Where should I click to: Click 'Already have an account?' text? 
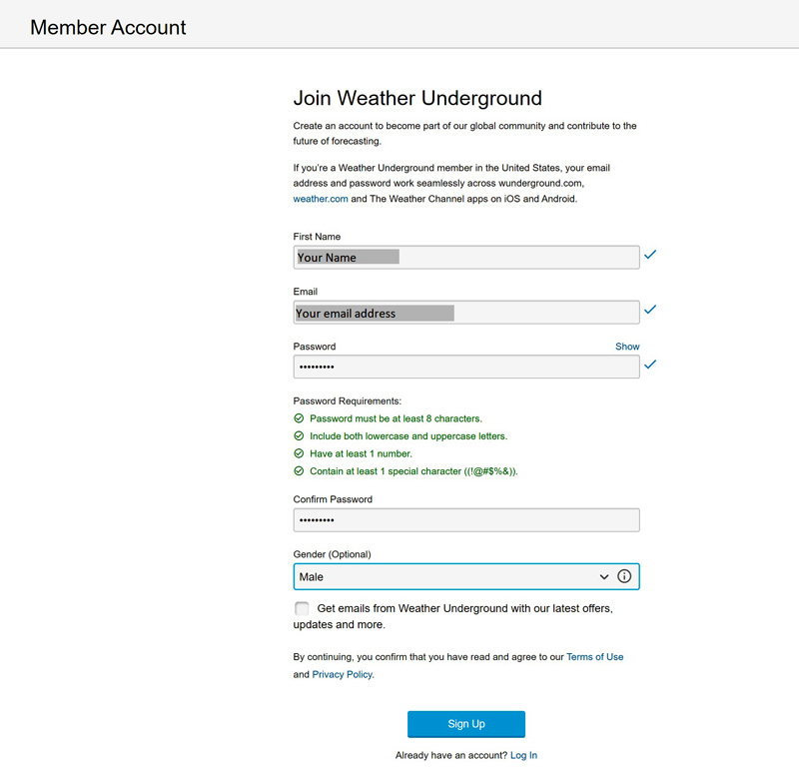click(x=451, y=755)
